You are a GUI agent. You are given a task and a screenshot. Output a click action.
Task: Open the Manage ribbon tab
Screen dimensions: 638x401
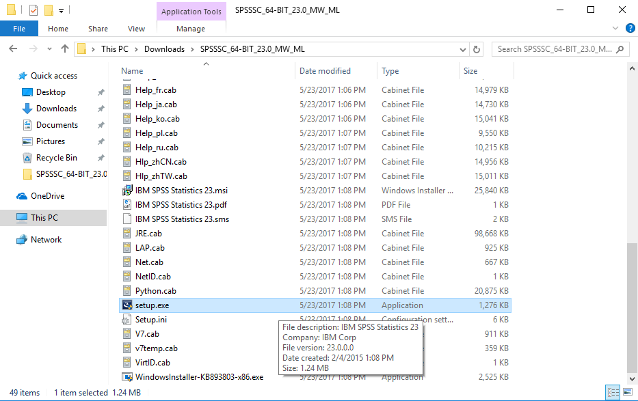191,29
